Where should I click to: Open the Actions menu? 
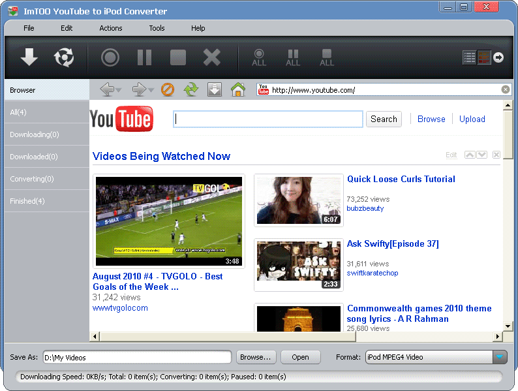[x=111, y=28]
